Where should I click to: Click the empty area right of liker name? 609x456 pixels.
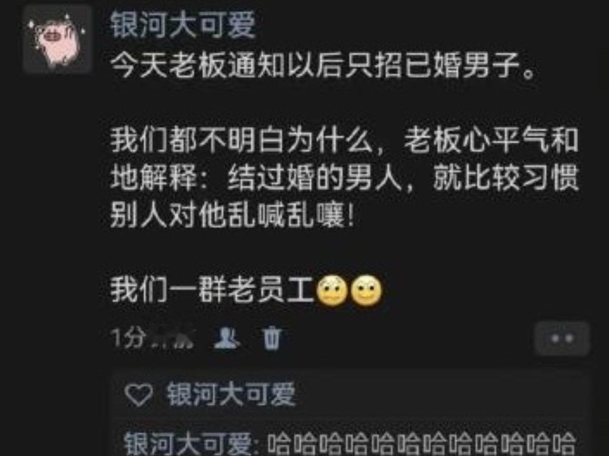[x=439, y=394]
